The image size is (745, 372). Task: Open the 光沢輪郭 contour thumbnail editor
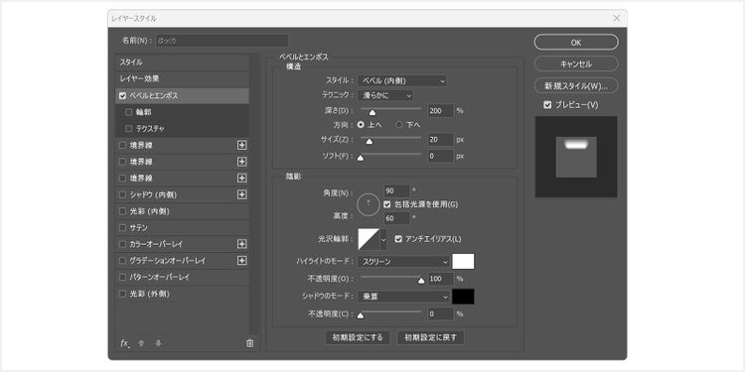click(369, 239)
